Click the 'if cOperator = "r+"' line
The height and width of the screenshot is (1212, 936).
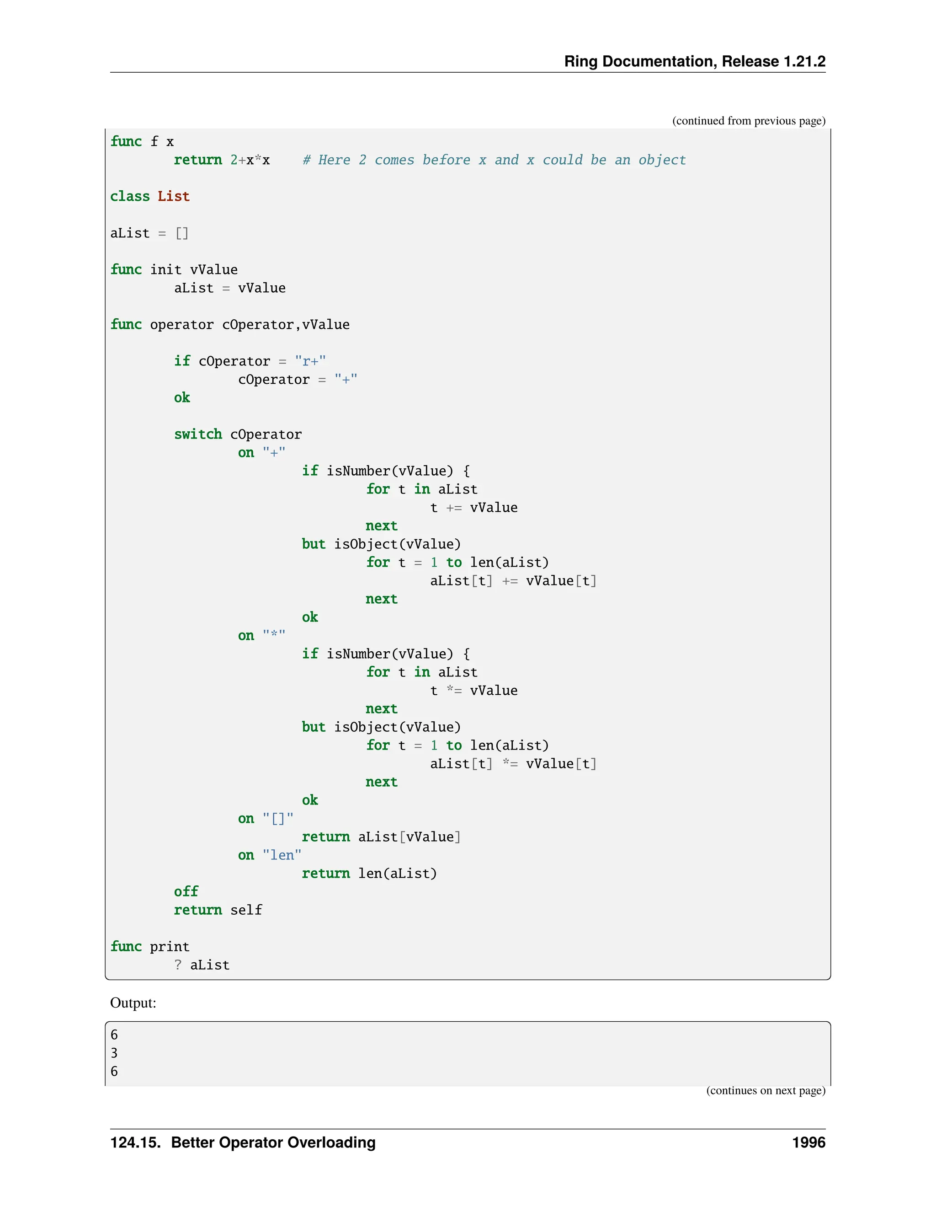tap(250, 361)
